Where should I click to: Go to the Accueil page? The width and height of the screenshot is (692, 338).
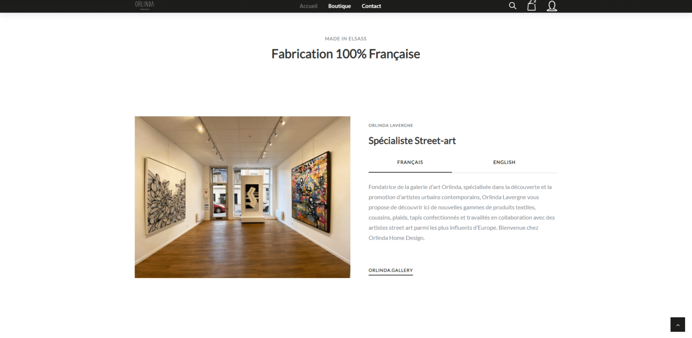point(308,6)
